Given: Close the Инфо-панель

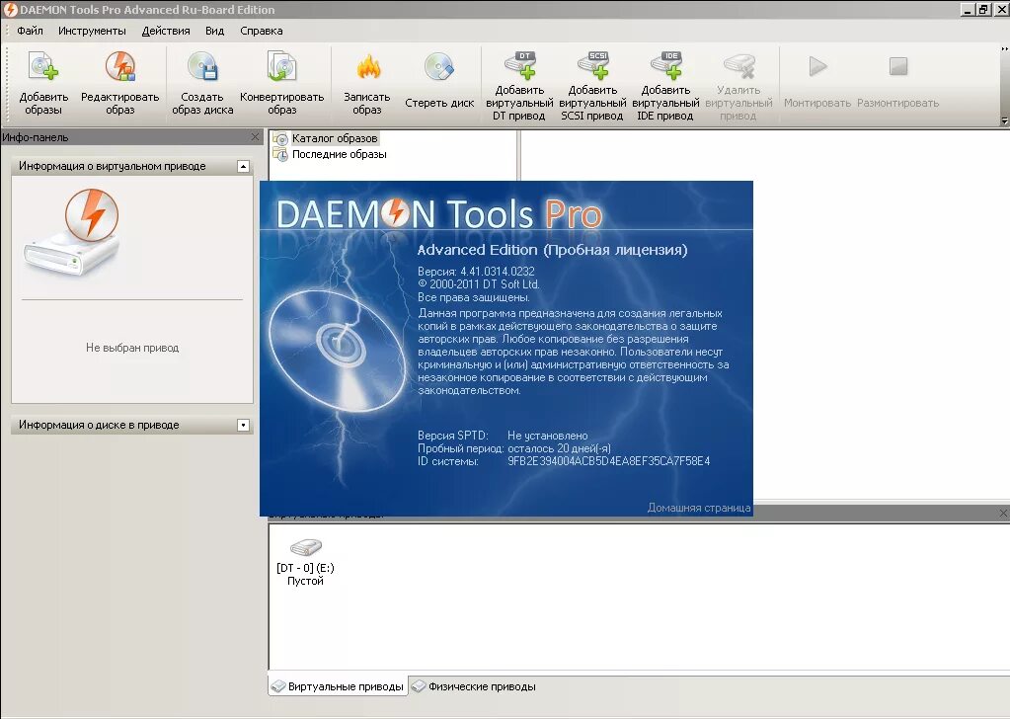Looking at the screenshot, I should [255, 136].
